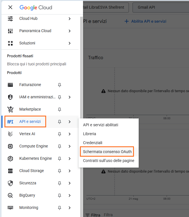Image resolution: width=189 pixels, height=217 pixels.
Task: Close the navigation menu with X icon
Action: (10, 8)
